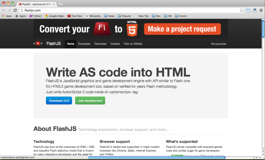Click the page icon in address bar

(22, 11)
